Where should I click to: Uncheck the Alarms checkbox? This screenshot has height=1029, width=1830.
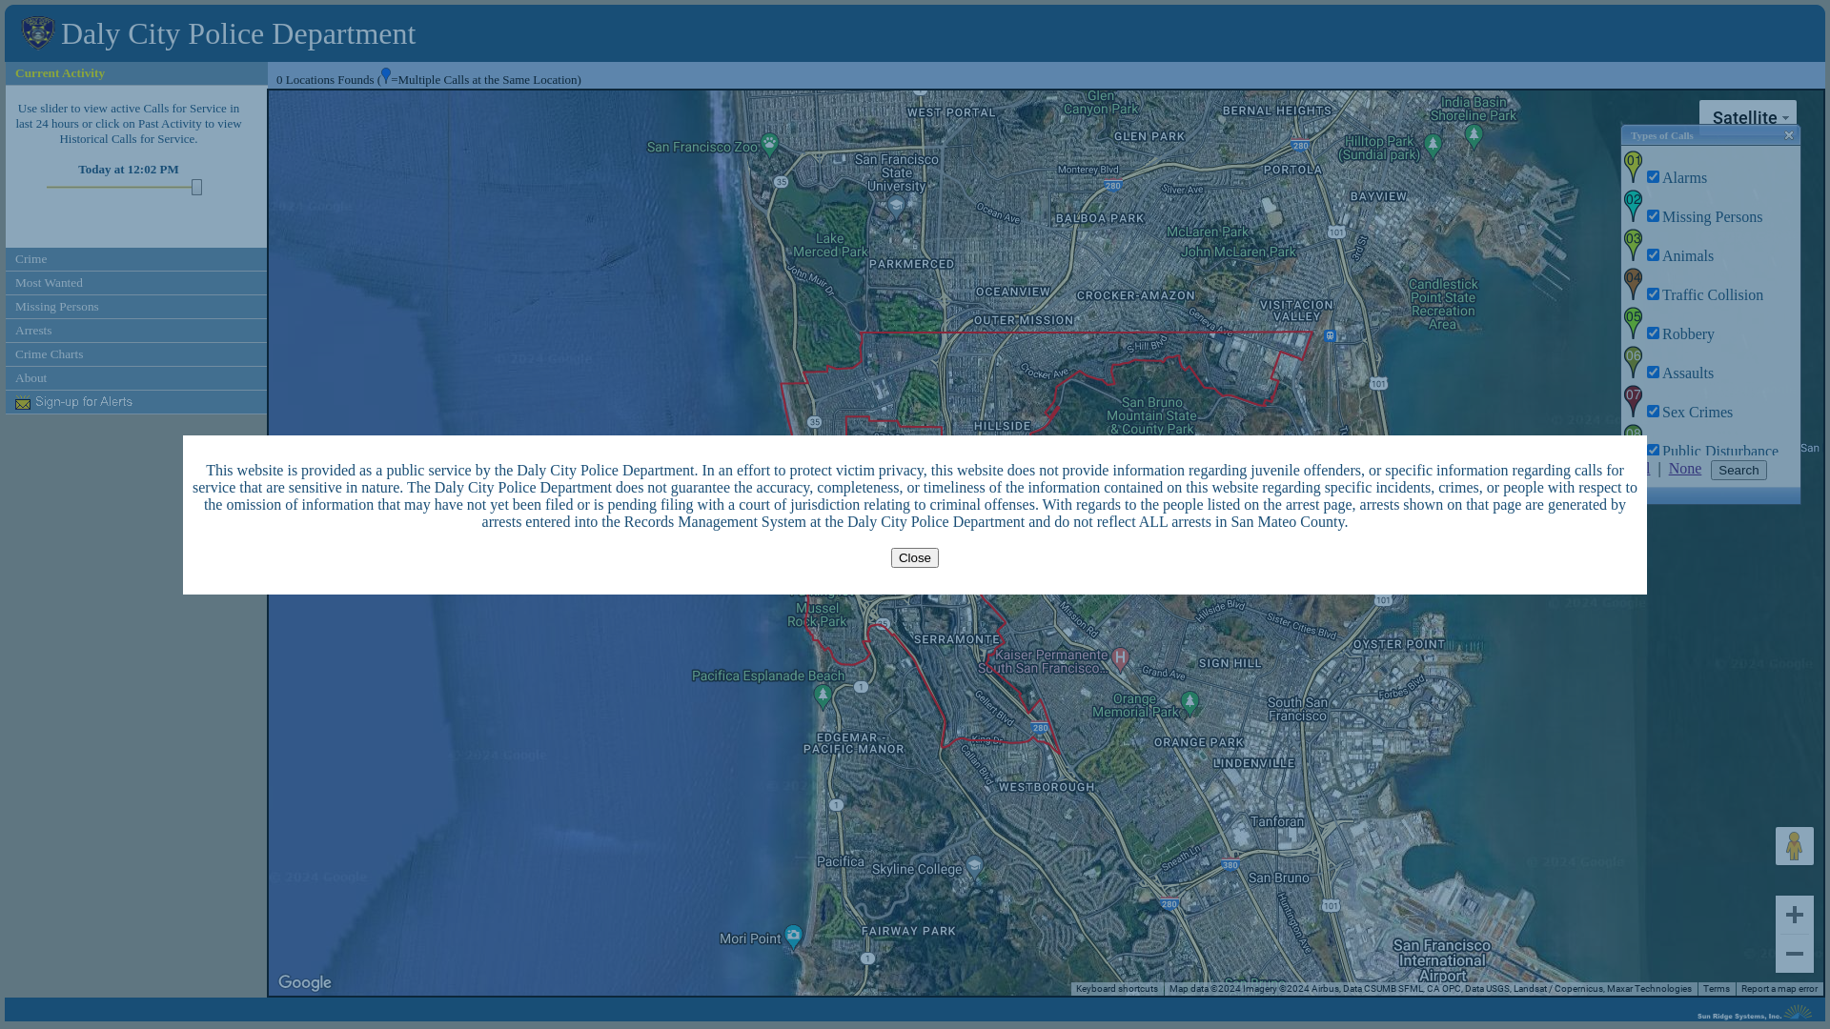click(1653, 177)
